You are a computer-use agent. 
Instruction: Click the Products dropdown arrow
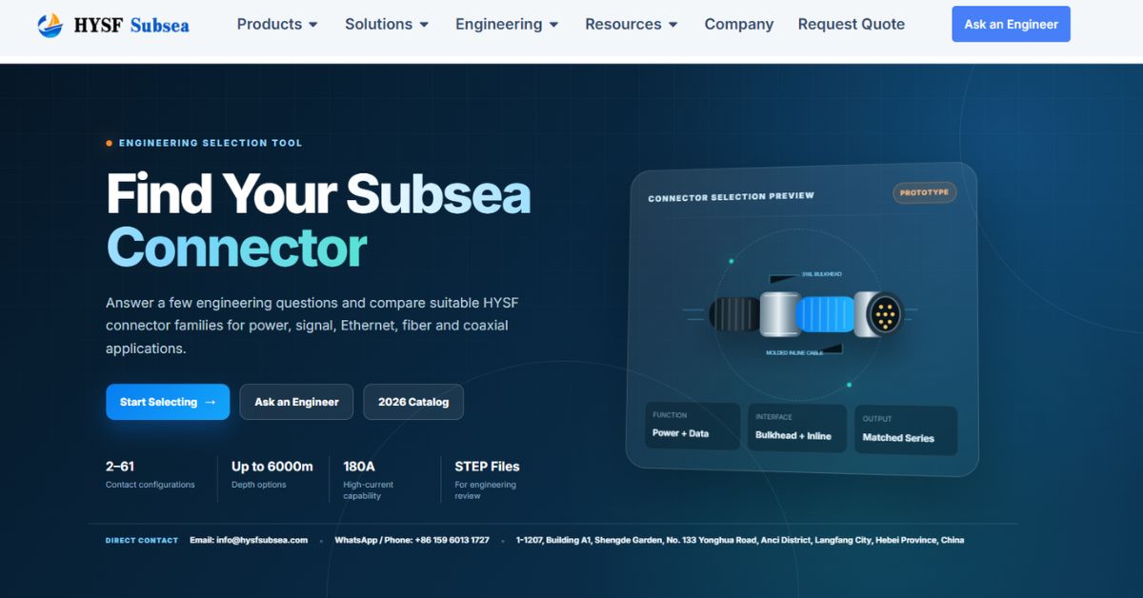(313, 25)
